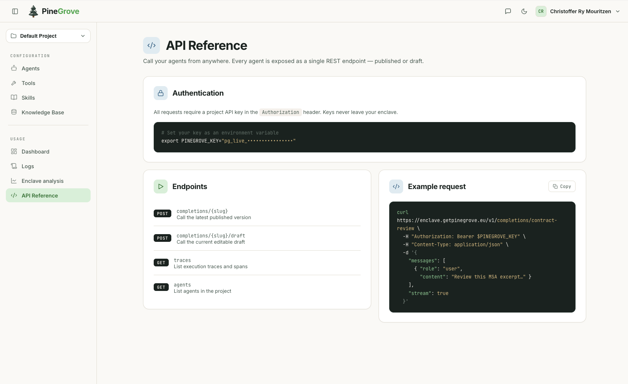Click the Tools wrench icon
This screenshot has height=384, width=628.
coord(14,83)
